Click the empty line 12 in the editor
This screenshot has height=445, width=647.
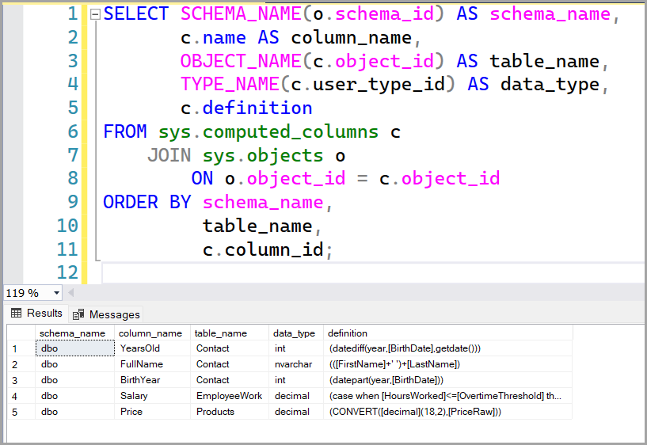tap(371, 273)
